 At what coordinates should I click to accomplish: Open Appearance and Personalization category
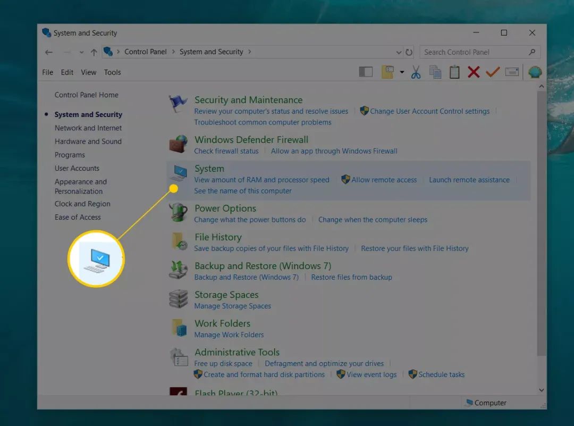tap(81, 187)
